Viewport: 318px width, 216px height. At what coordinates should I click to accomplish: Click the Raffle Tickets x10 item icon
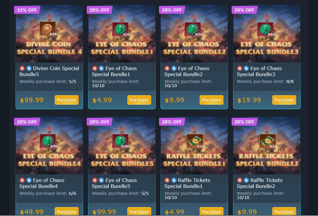click(x=195, y=141)
